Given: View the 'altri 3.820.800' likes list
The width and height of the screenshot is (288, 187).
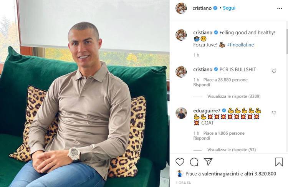Looking at the screenshot, I should (x=260, y=174).
